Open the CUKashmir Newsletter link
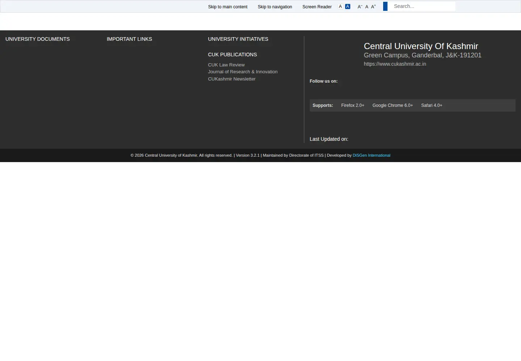Viewport: 521px width, 361px height. (232, 79)
